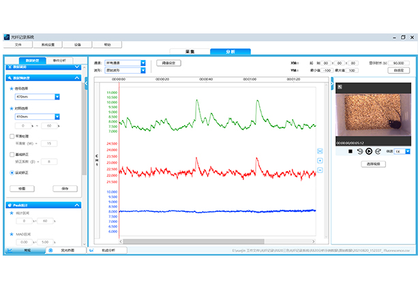420x289 pixels.
Task: Click the 自适应 auto-fit button
Action: click(399, 70)
